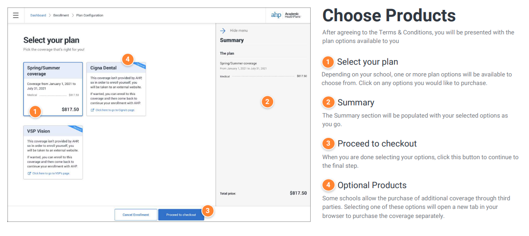This screenshot has height=236, width=529.
Task: Click the AHP Academic HealthPlans logo
Action: [x=286, y=15]
